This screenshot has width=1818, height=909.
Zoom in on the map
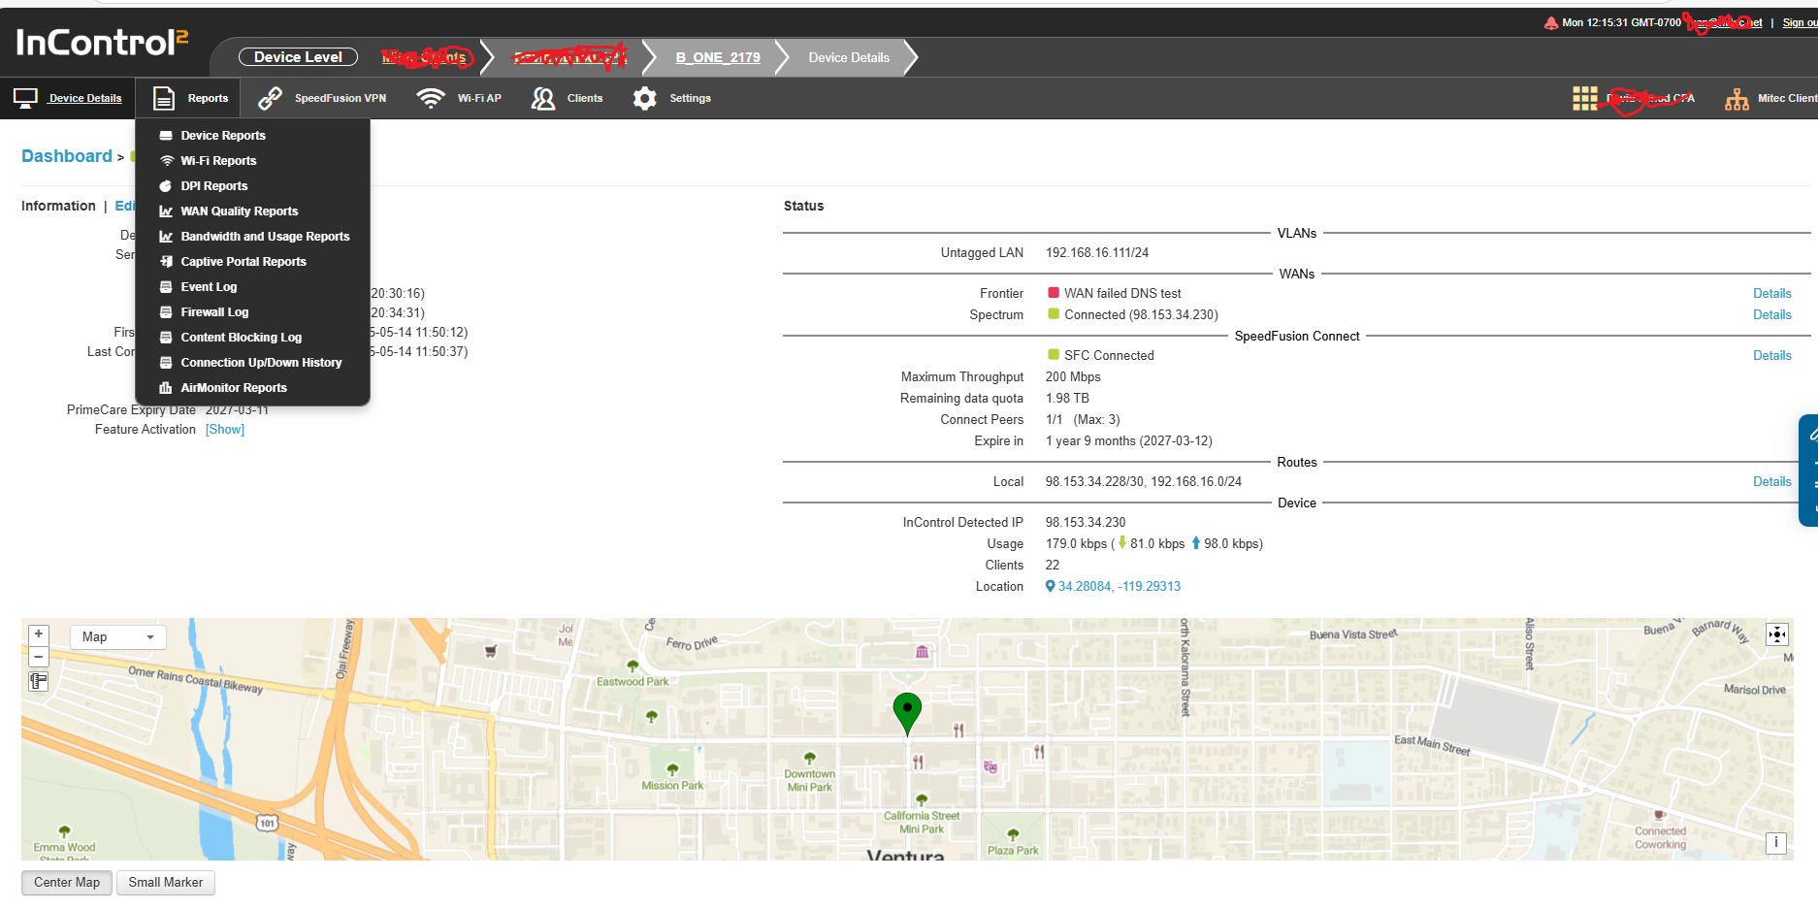(39, 634)
